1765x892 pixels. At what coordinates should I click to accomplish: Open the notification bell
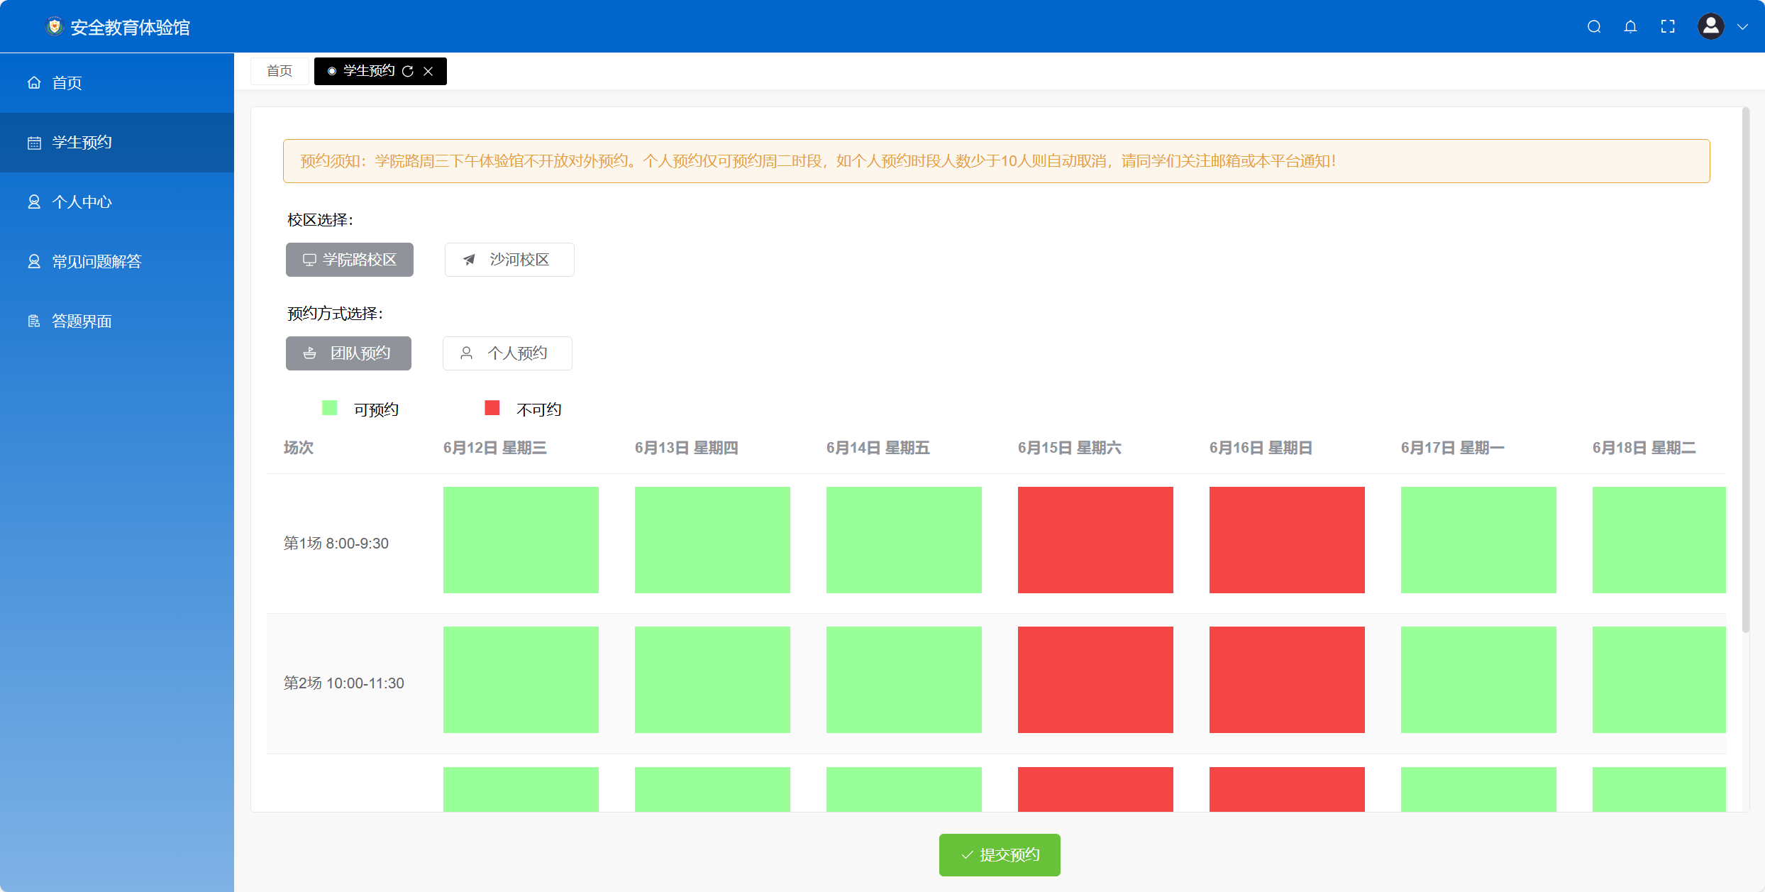[x=1631, y=27]
